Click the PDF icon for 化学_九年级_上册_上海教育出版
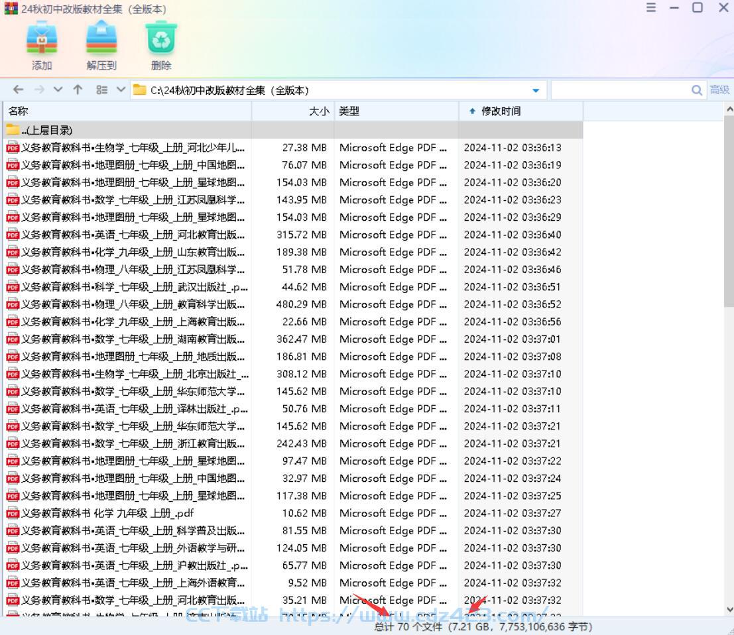Screen dimensions: 734x635 (13, 322)
